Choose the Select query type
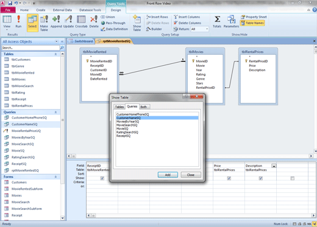 [x=32, y=23]
